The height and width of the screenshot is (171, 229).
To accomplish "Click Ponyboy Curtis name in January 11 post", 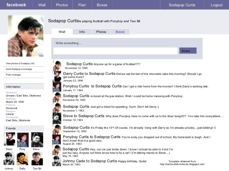I will [x=76, y=86].
